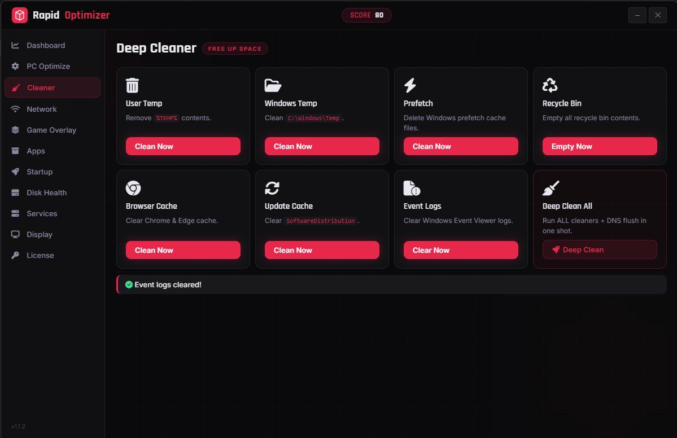Click the Prefetch lightning bolt icon
The height and width of the screenshot is (438, 677).
coord(410,85)
